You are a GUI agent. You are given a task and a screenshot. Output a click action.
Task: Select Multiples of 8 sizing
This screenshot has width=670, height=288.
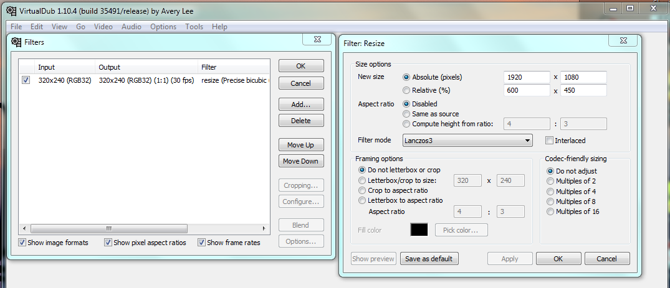(550, 202)
